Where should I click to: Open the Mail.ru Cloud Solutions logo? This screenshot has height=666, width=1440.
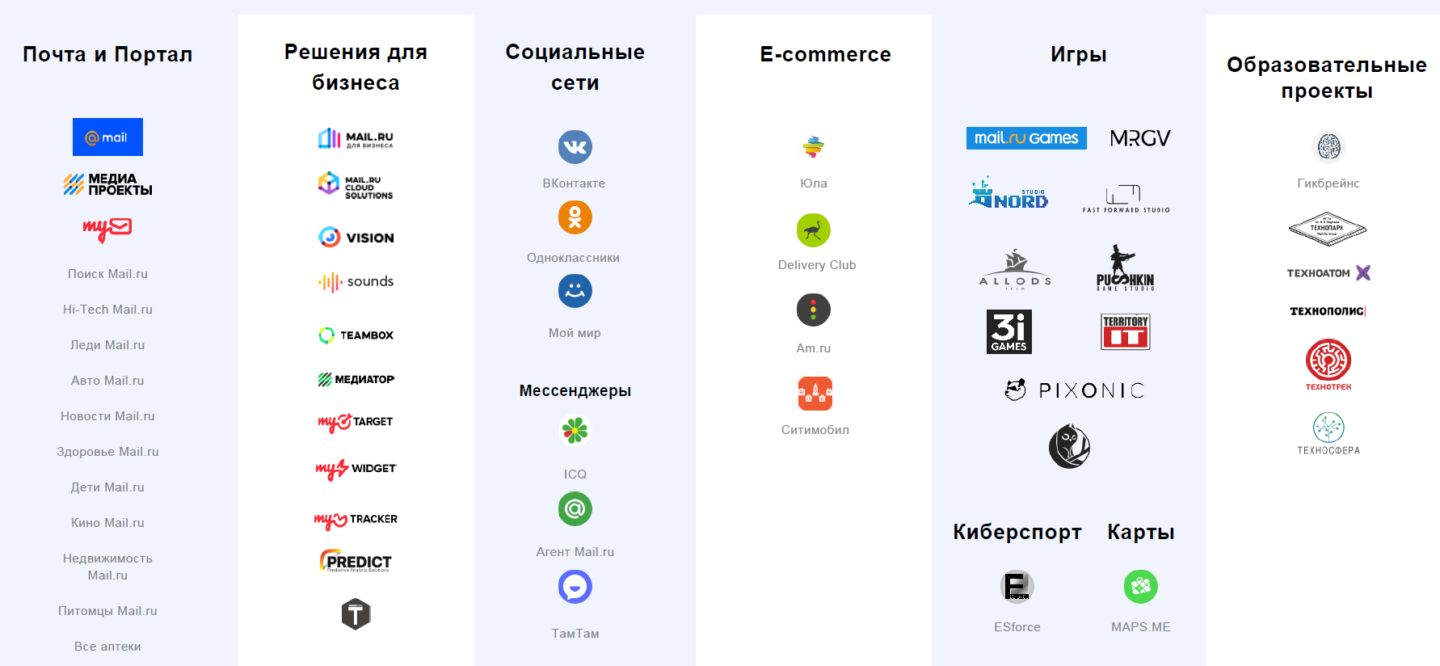coord(356,185)
